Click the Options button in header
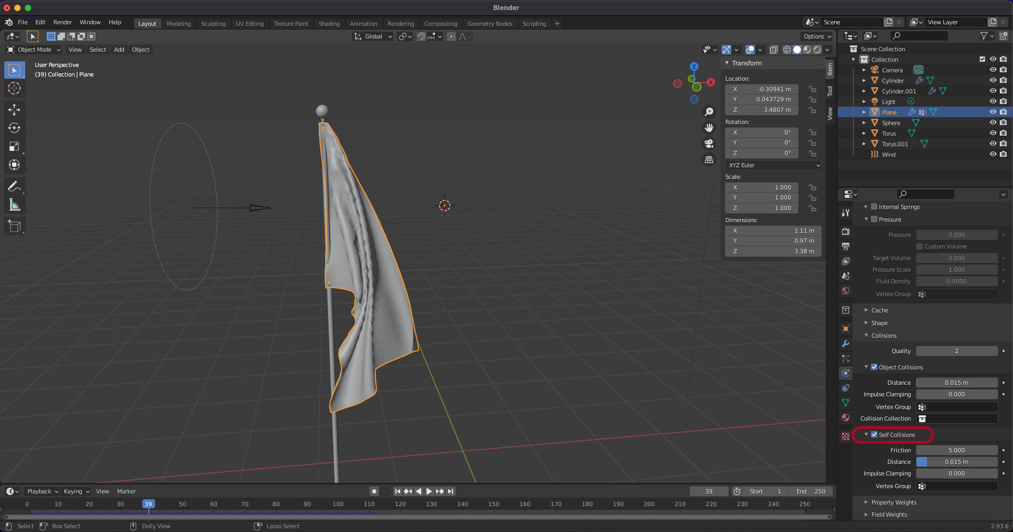Viewport: 1013px width, 532px height. 817,36
